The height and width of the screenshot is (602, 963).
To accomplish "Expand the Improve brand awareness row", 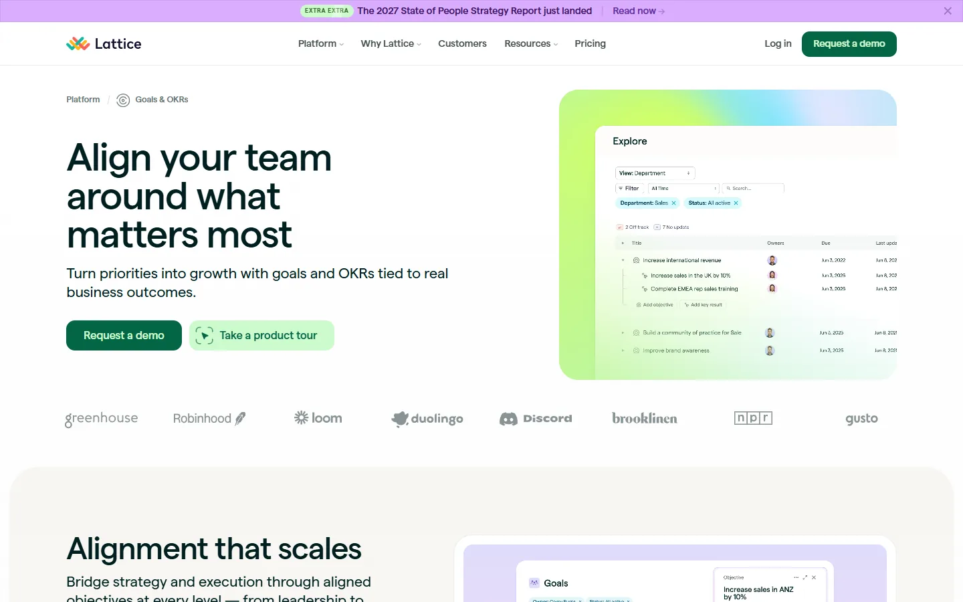I will pos(623,350).
